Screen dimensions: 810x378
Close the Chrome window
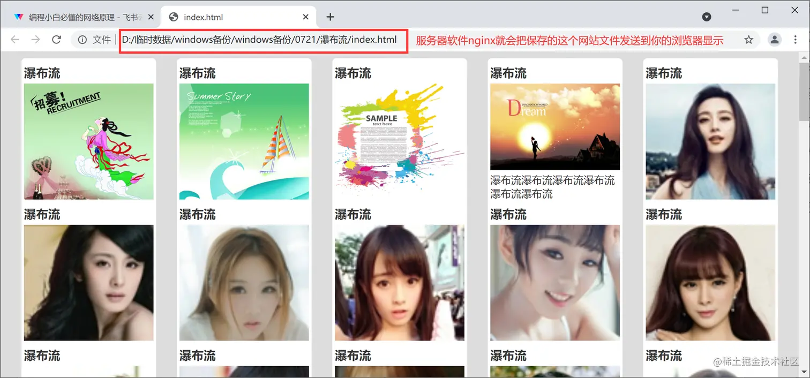click(795, 10)
